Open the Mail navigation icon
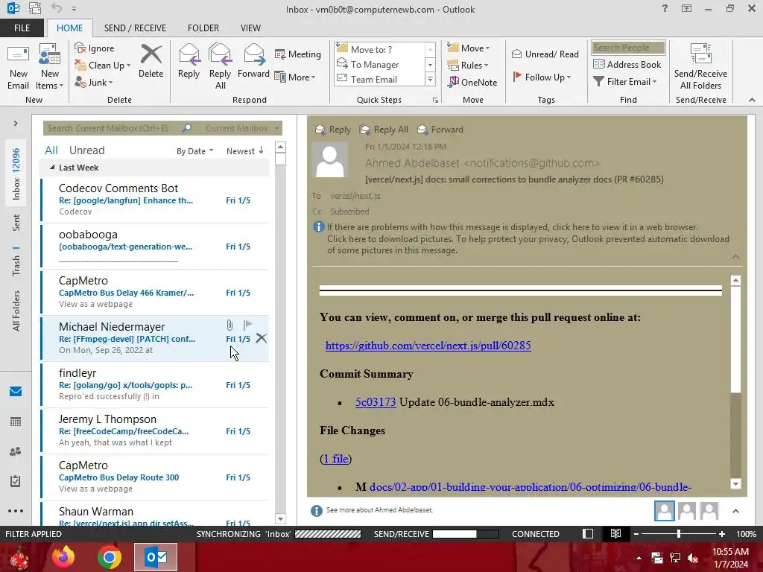 [16, 392]
